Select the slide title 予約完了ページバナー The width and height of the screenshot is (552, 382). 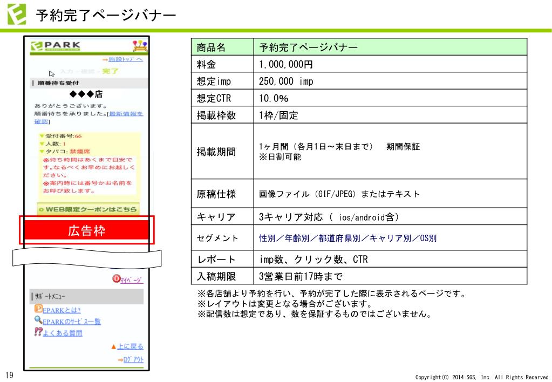click(106, 16)
